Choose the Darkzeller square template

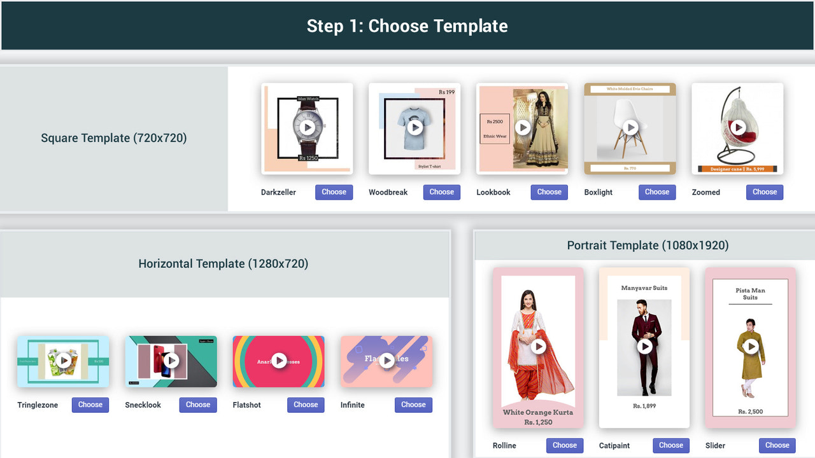tap(334, 192)
